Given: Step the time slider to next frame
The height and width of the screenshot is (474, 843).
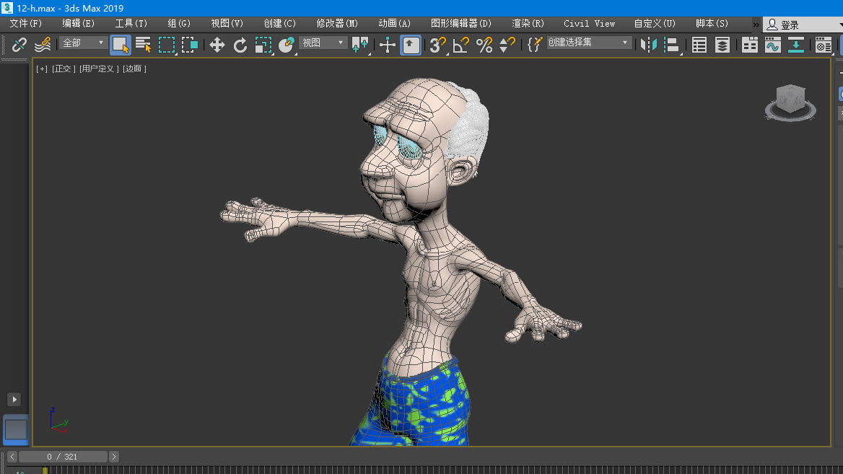Looking at the screenshot, I should [113, 457].
